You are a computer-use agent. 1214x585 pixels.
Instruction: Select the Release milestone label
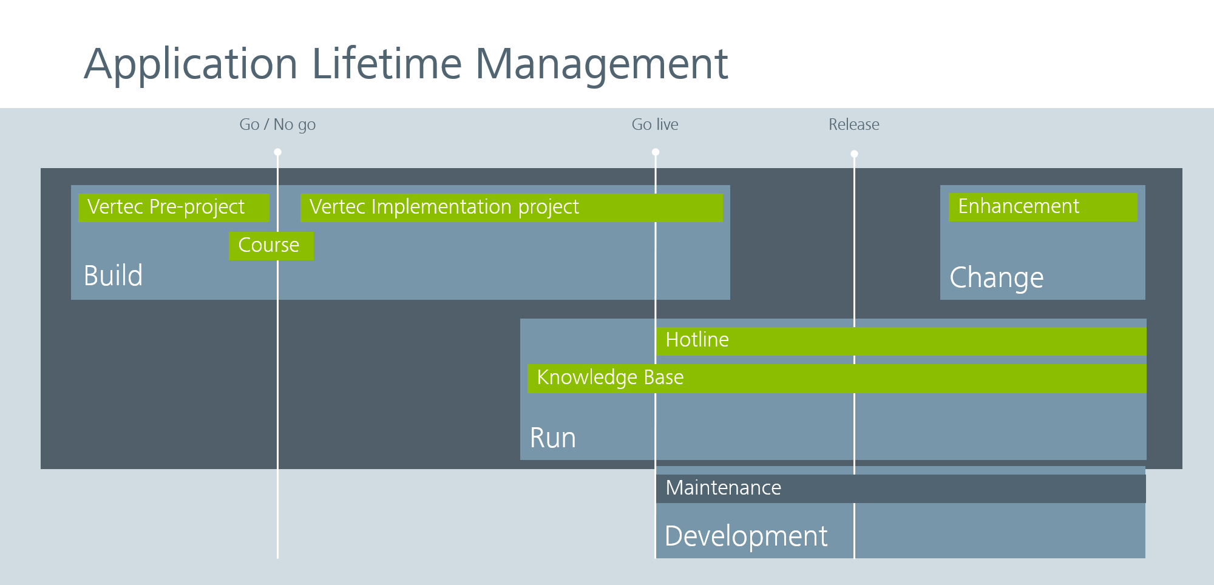(853, 124)
